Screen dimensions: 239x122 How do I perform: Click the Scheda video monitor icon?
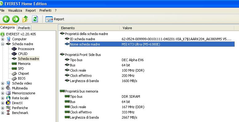8,83
